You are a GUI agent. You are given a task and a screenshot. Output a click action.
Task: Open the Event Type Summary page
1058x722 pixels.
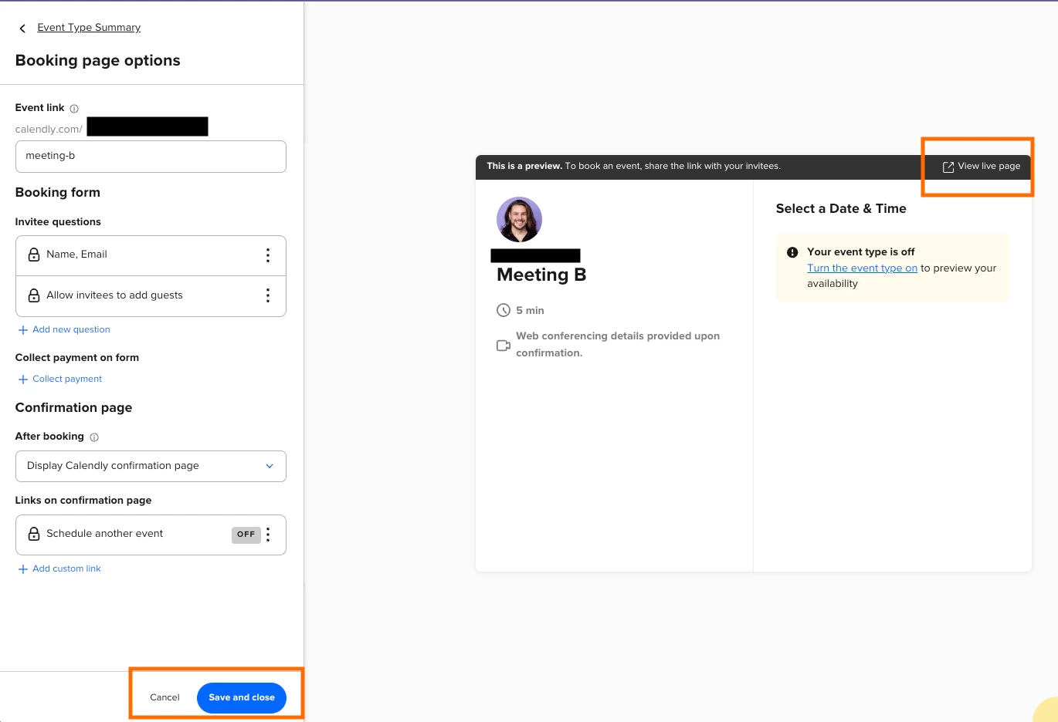tap(88, 27)
